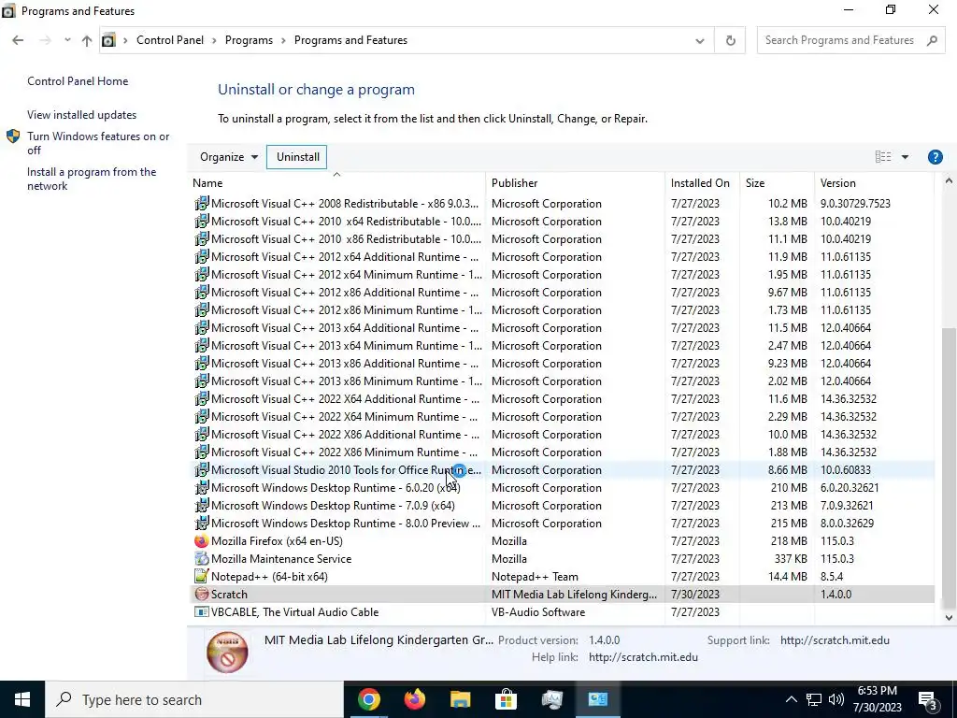Open File Explorer from the taskbar
Viewport: 957px width, 718px height.
[x=460, y=699]
